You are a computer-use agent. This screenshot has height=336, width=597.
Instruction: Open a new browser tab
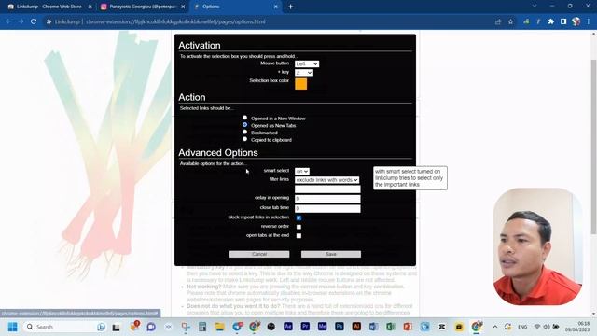tap(290, 7)
